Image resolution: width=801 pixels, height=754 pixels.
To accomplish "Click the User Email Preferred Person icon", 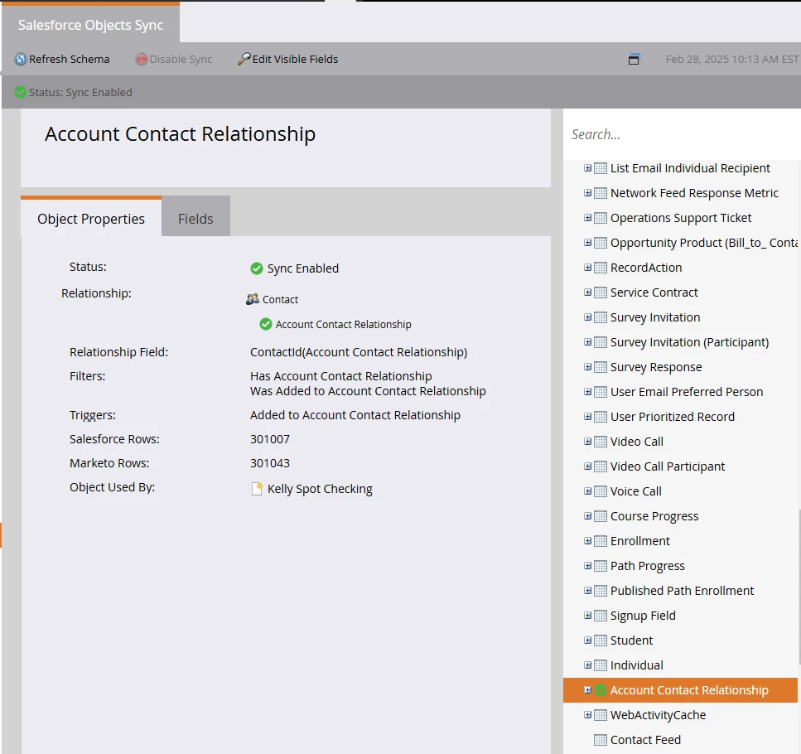I will 601,392.
